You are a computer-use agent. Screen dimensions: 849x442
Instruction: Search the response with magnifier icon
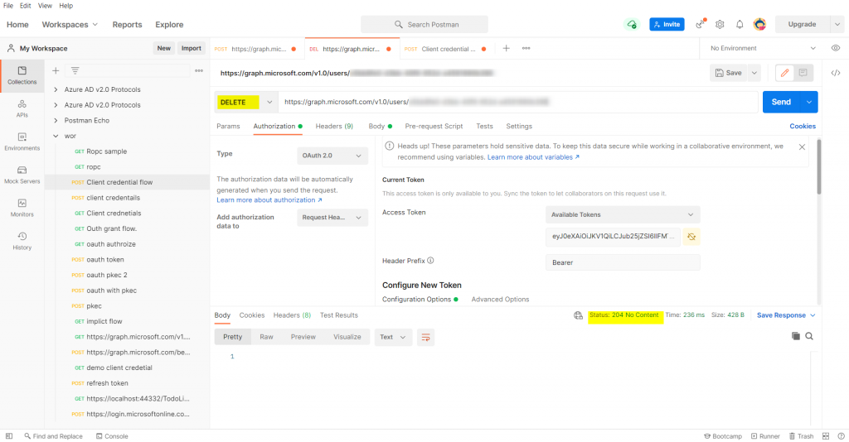pyautogui.click(x=809, y=336)
